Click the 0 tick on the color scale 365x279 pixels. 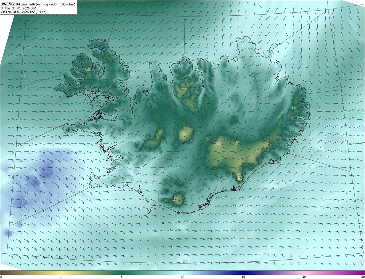[1, 277]
